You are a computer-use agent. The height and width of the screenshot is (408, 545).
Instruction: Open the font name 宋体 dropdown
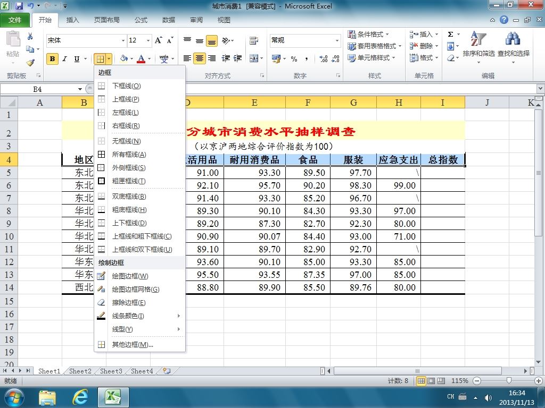[123, 40]
